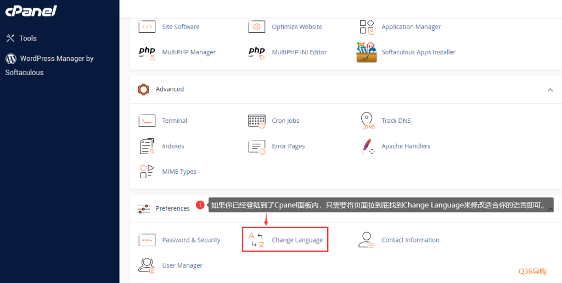This screenshot has width=562, height=283.
Task: Click the Track DNS pin icon
Action: [367, 121]
